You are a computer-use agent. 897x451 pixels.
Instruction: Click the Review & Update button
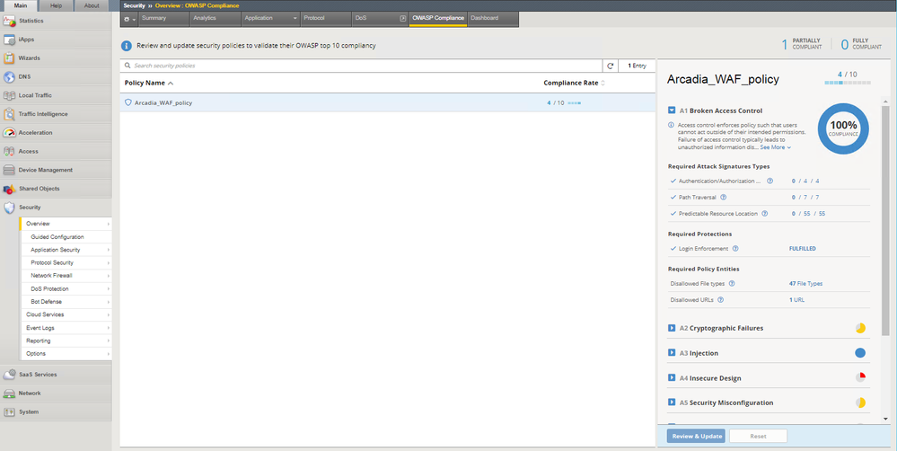pyautogui.click(x=696, y=436)
